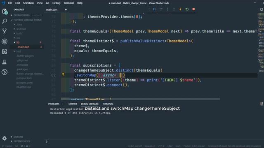Switch to the main.dart editor tab
The height and width of the screenshot is (148, 264).
(x=52, y=10)
